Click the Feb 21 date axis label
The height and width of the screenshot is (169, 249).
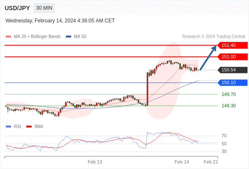click(x=211, y=162)
